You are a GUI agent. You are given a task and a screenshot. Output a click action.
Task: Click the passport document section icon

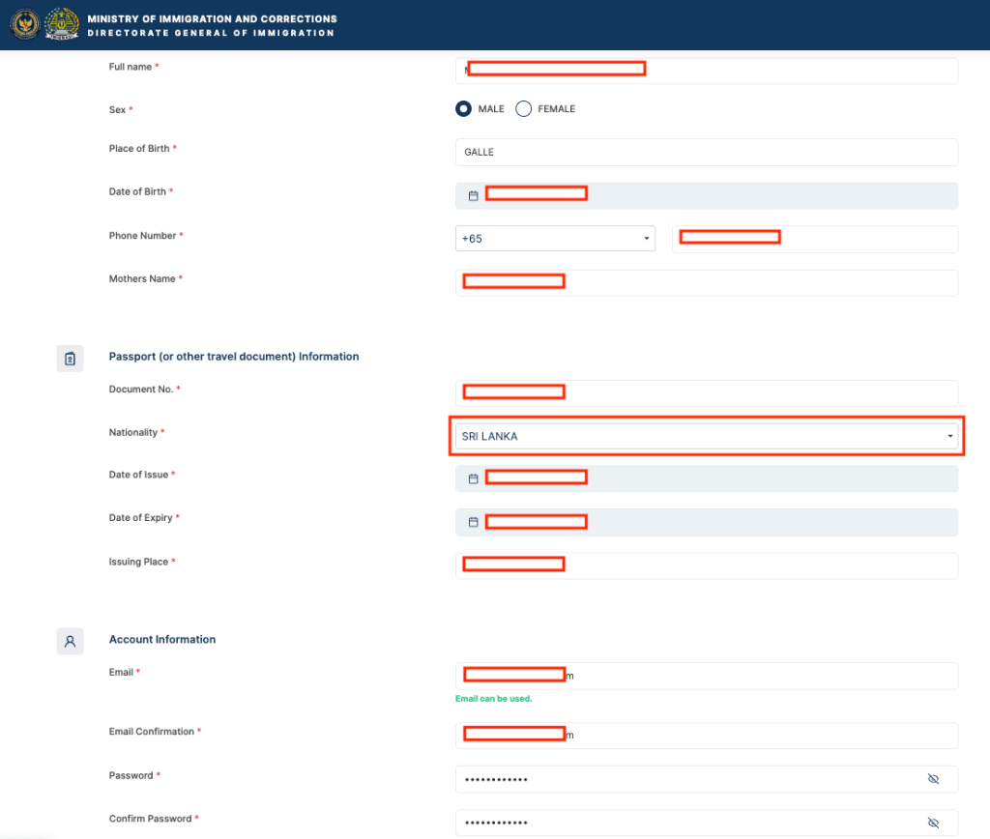point(70,359)
